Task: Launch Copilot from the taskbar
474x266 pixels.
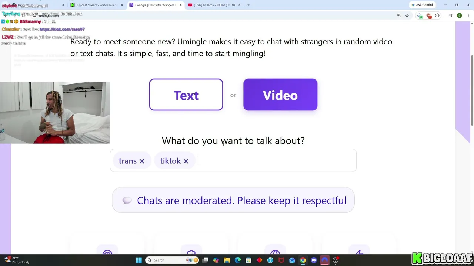Action: pos(216,260)
